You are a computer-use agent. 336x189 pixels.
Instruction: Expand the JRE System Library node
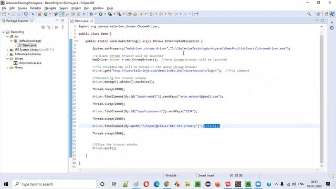[x=7, y=50]
